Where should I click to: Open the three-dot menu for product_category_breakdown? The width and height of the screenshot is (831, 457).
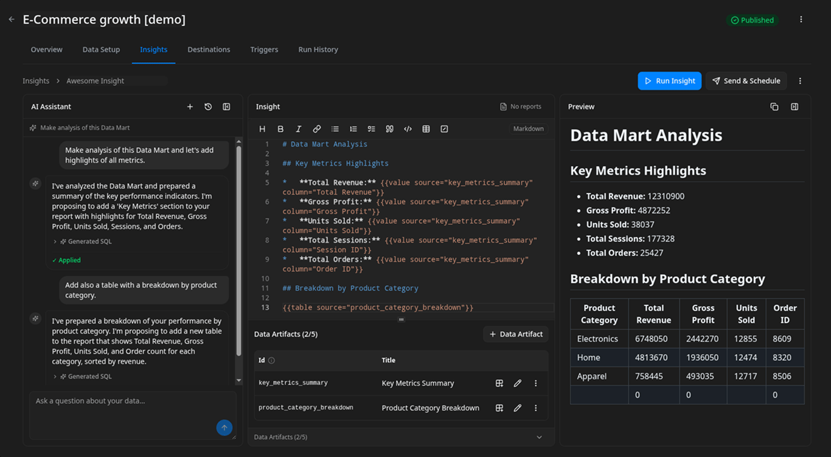click(x=536, y=408)
